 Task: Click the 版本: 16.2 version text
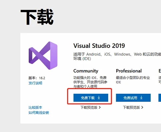tap(37, 78)
